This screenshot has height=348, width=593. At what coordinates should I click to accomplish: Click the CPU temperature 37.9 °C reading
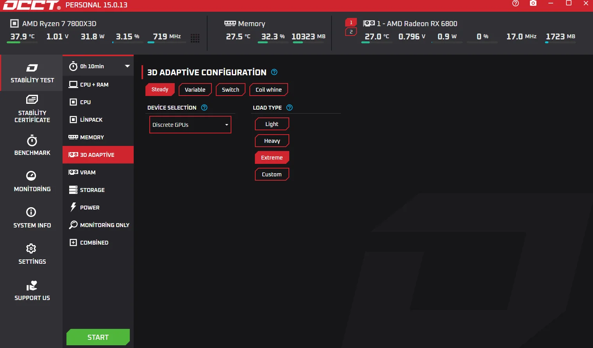pos(22,36)
